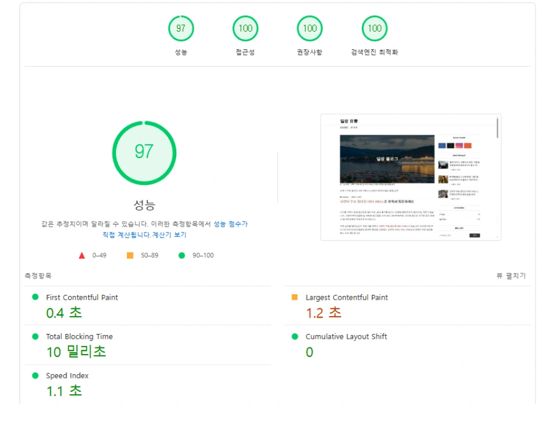Click the 성능 점수가 hyperlink
Screen dimensions: 549x442
click(x=230, y=223)
